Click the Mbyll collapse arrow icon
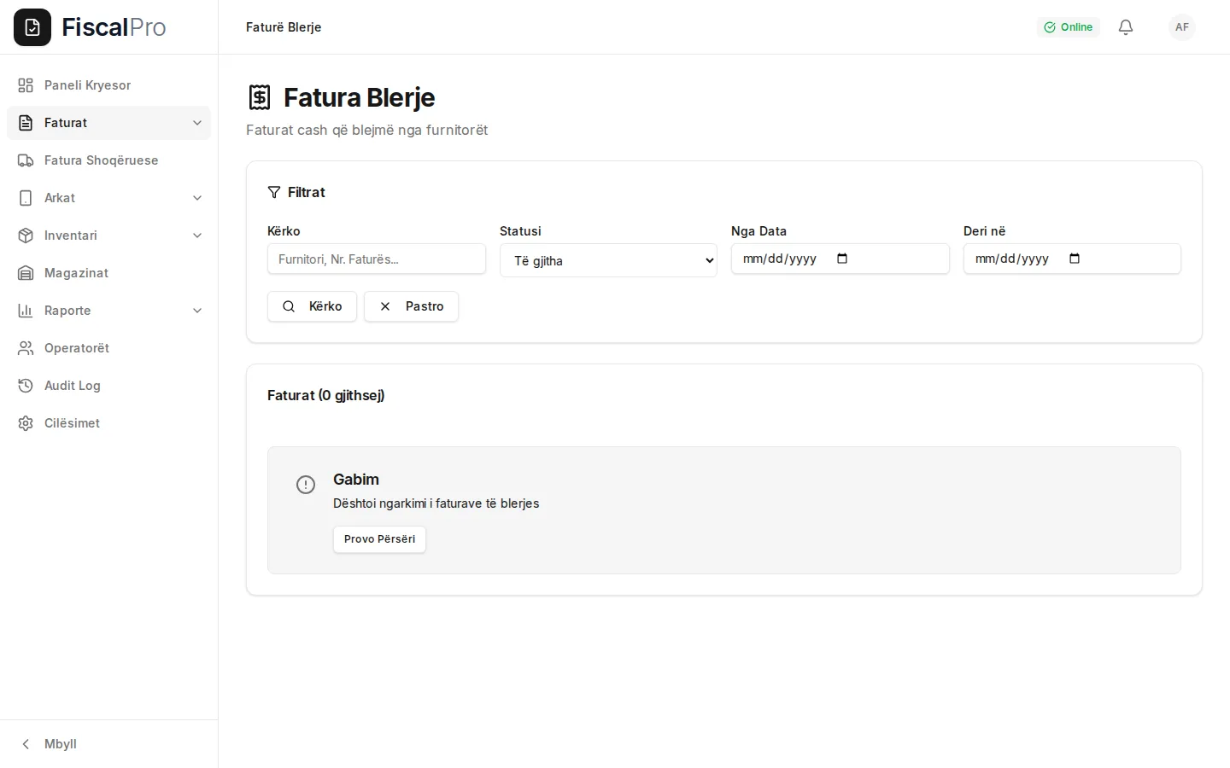Viewport: 1230px width, 768px height. pyautogui.click(x=26, y=744)
